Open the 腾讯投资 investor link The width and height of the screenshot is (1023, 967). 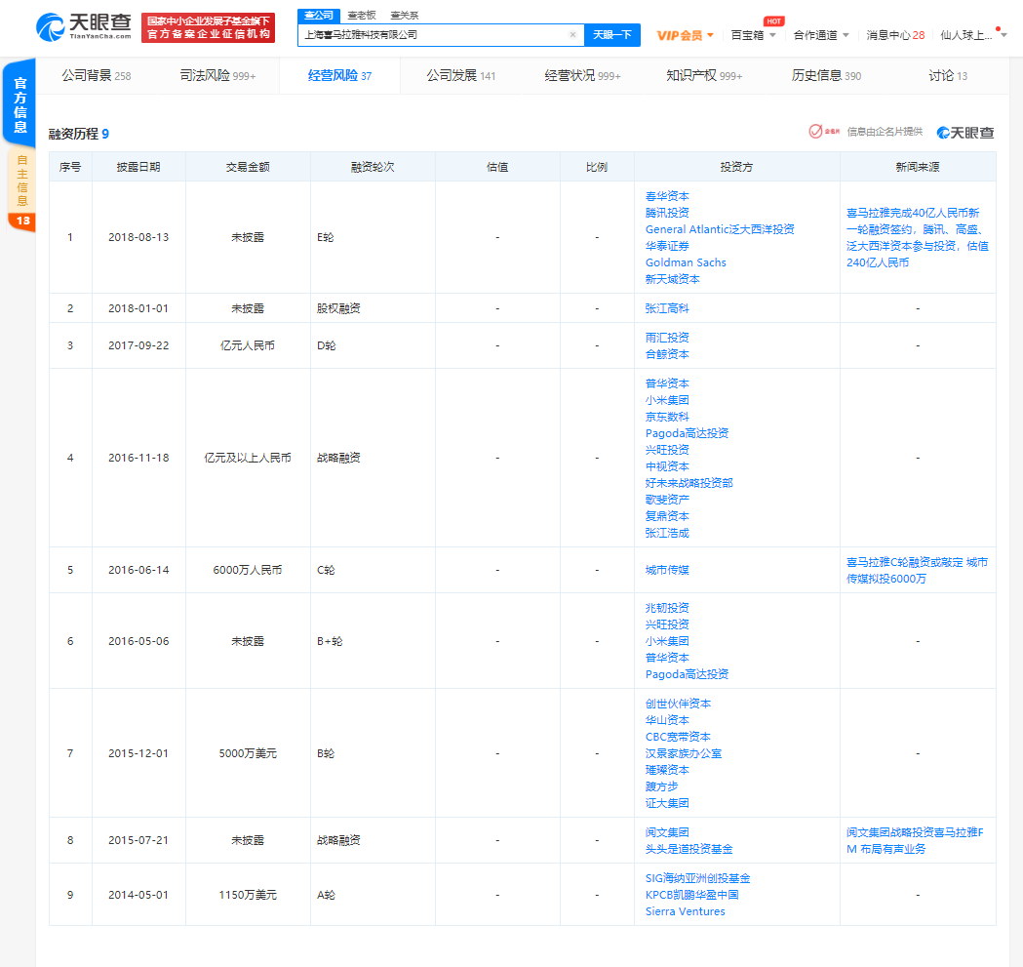pos(670,213)
